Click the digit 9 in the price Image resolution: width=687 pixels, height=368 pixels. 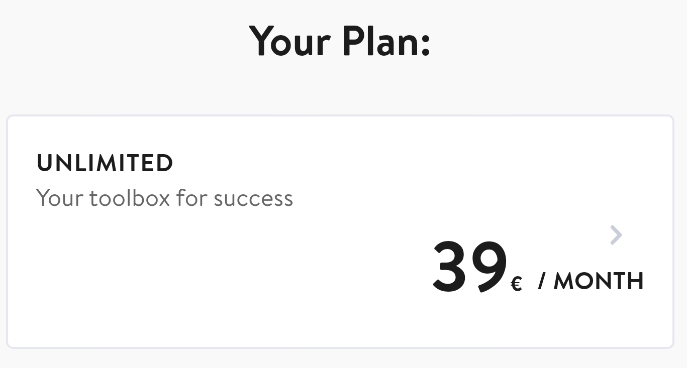coord(489,266)
